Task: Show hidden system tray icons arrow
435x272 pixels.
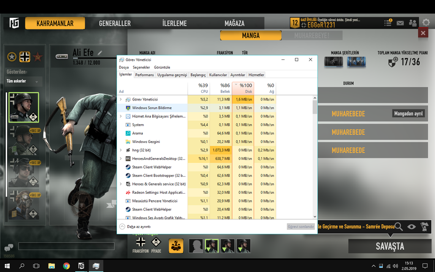Action: point(374,266)
